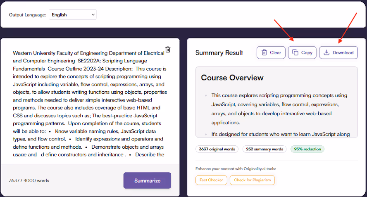
Task: Click the Summary Result title
Action: click(x=219, y=52)
